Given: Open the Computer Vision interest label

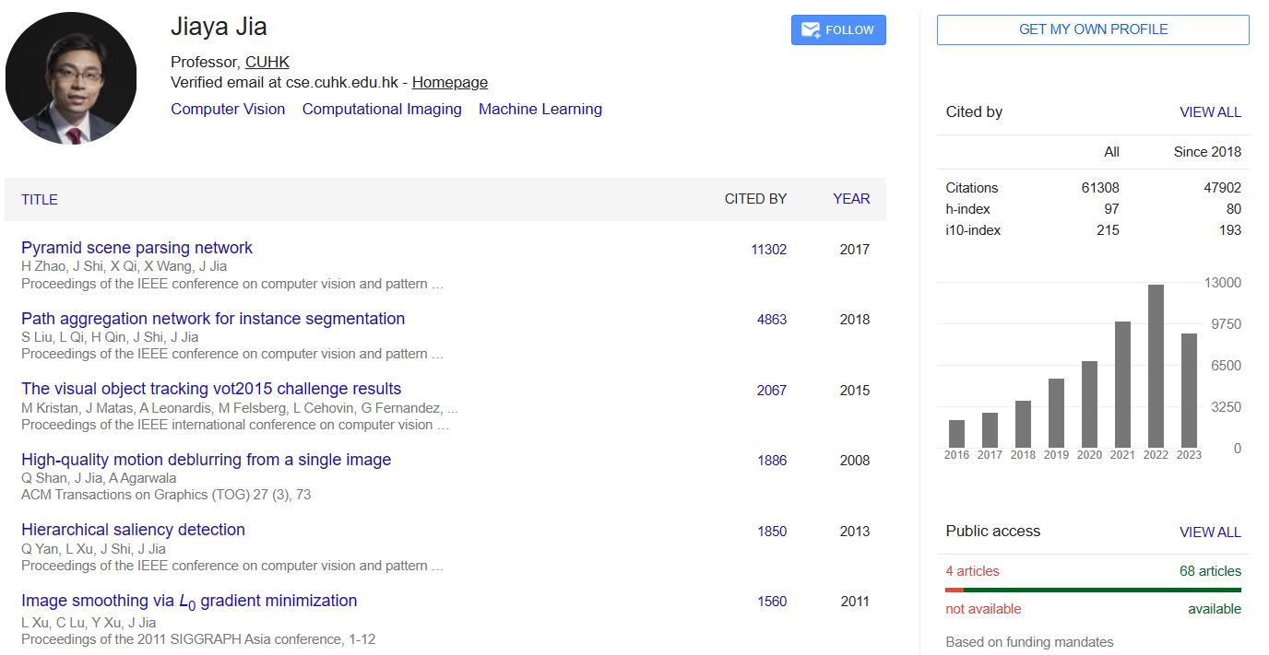Looking at the screenshot, I should (x=228, y=109).
